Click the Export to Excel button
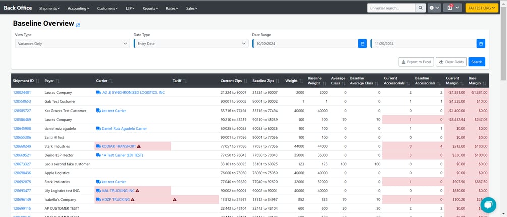507x217 pixels. coord(416,62)
